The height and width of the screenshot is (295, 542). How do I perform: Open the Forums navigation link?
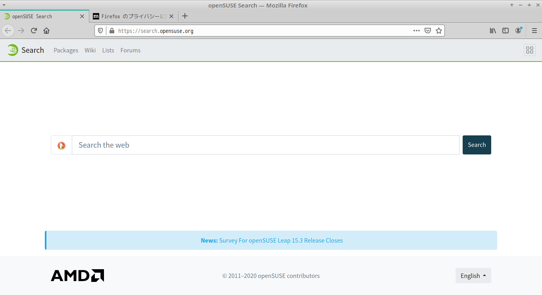[x=131, y=50]
